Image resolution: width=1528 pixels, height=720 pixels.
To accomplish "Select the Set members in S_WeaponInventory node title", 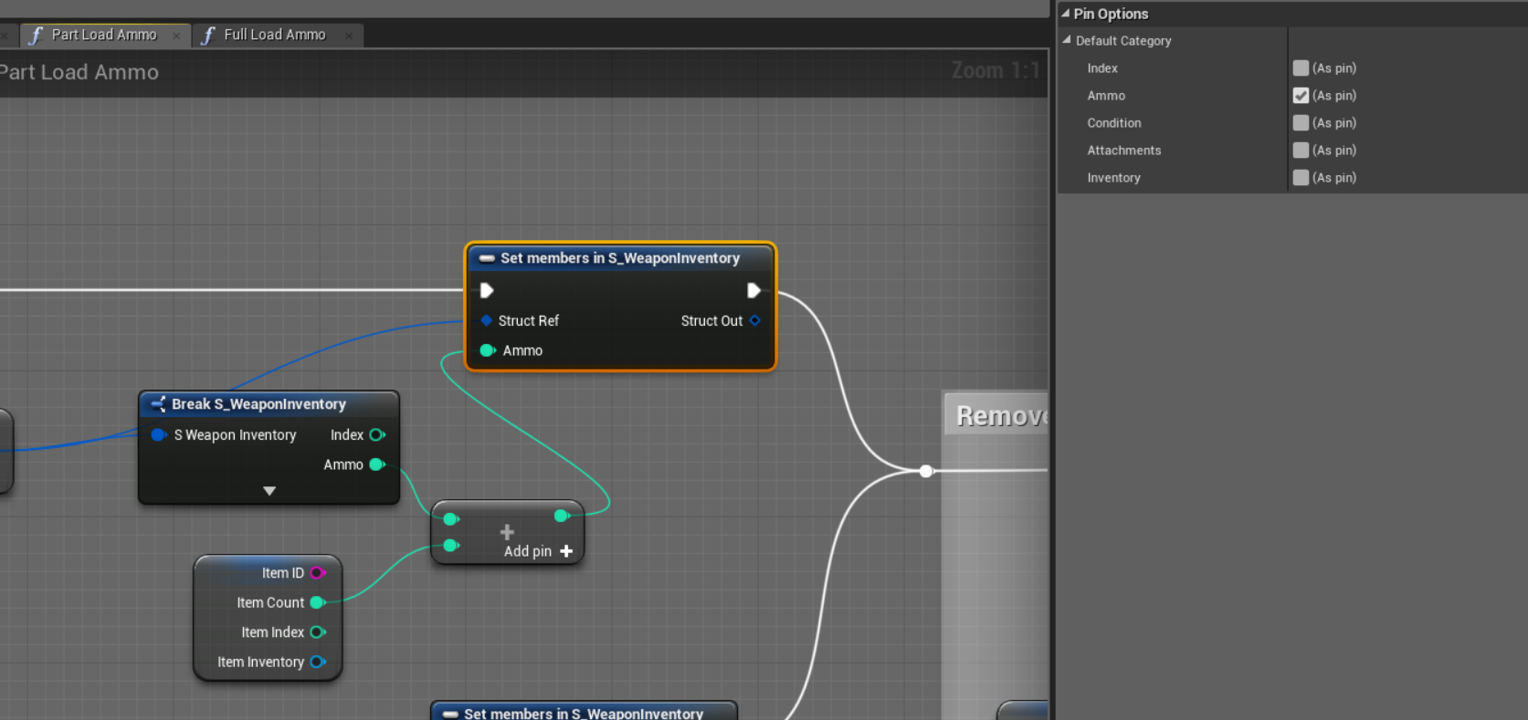I will click(x=619, y=258).
